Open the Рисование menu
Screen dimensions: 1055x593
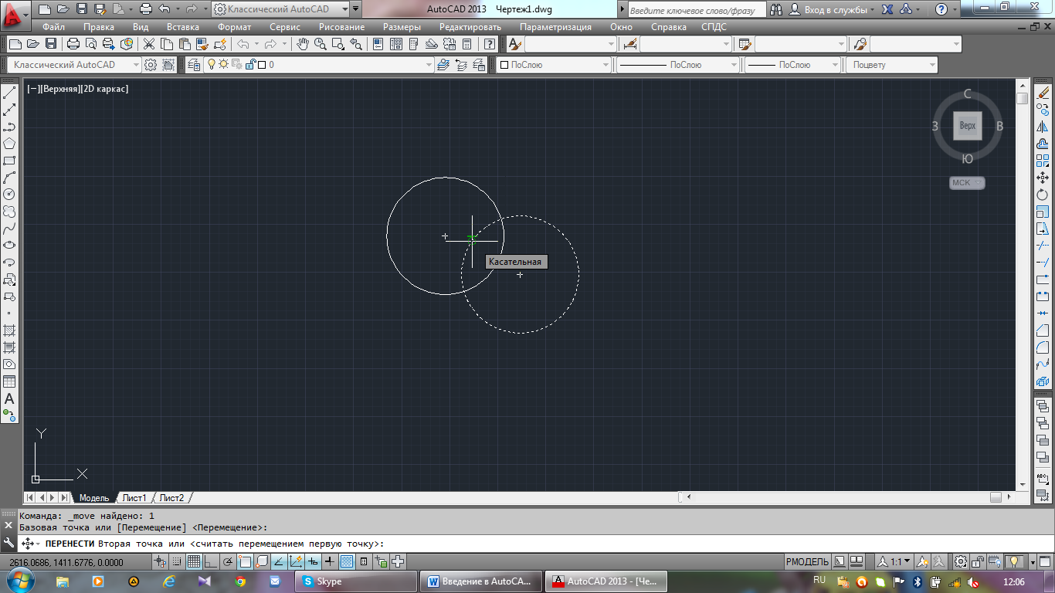[x=341, y=27]
